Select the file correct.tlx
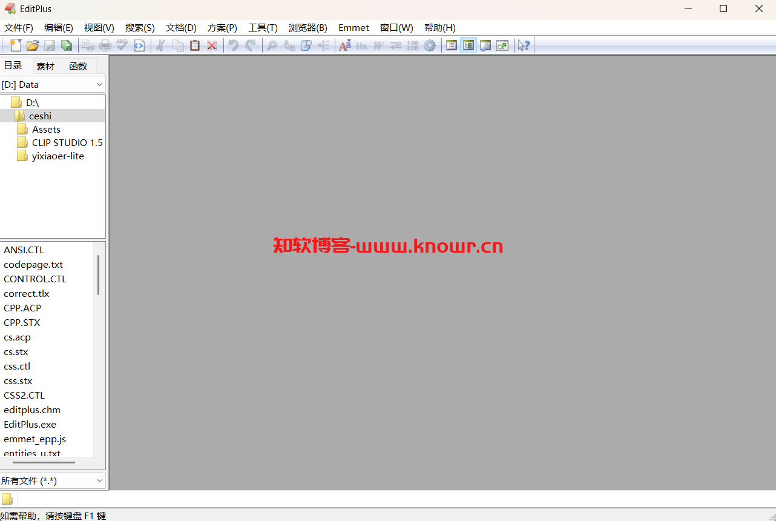This screenshot has width=776, height=521. pos(27,294)
